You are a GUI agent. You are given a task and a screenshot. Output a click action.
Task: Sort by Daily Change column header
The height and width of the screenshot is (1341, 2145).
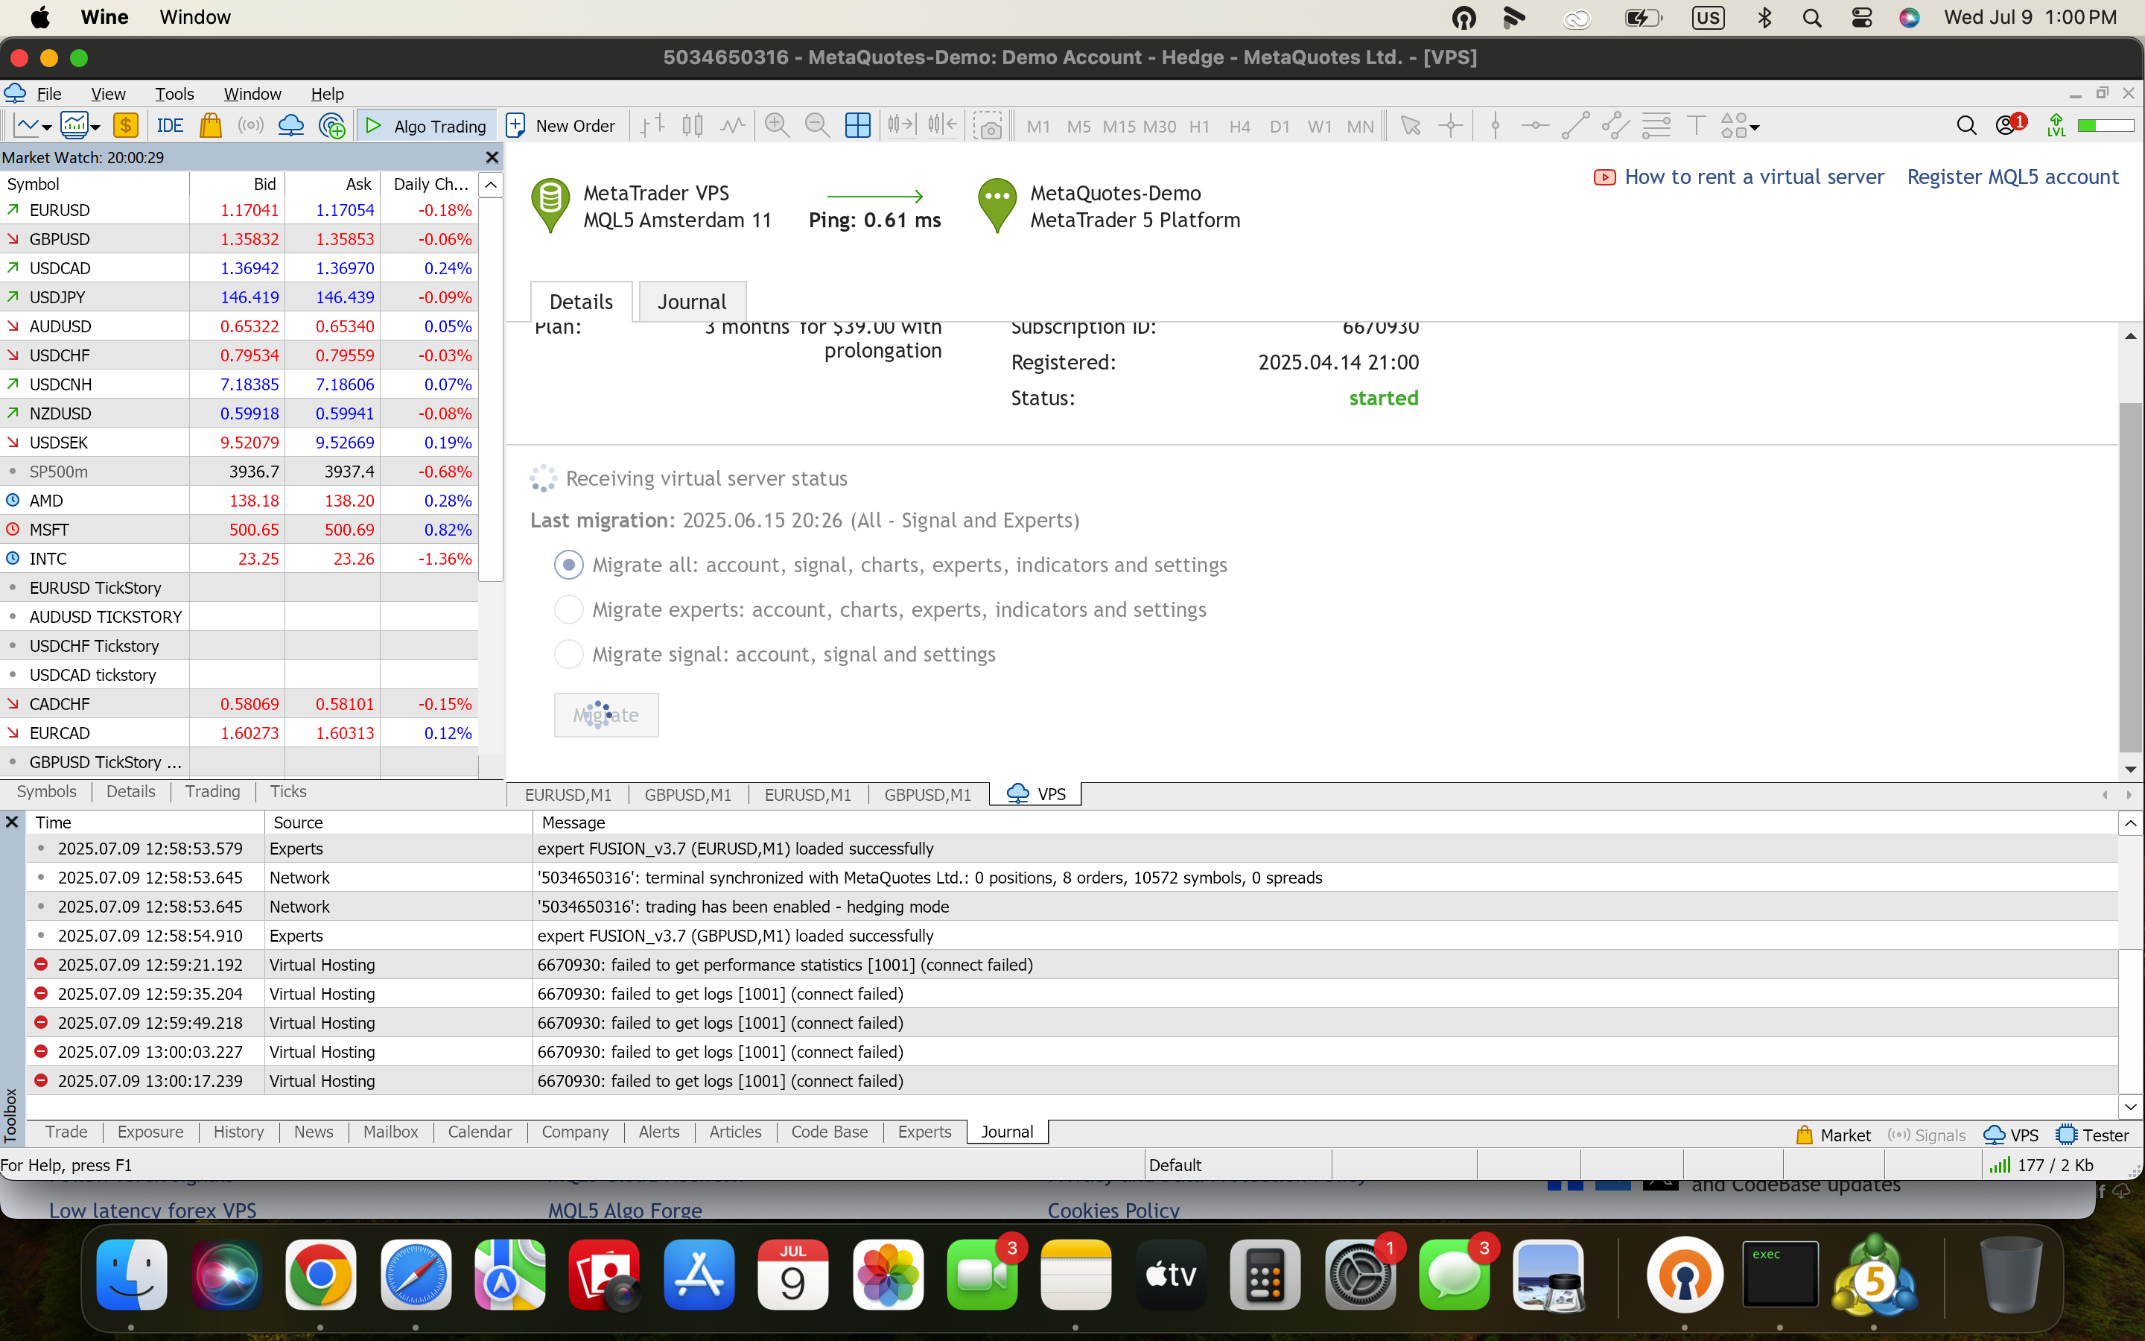click(x=430, y=183)
